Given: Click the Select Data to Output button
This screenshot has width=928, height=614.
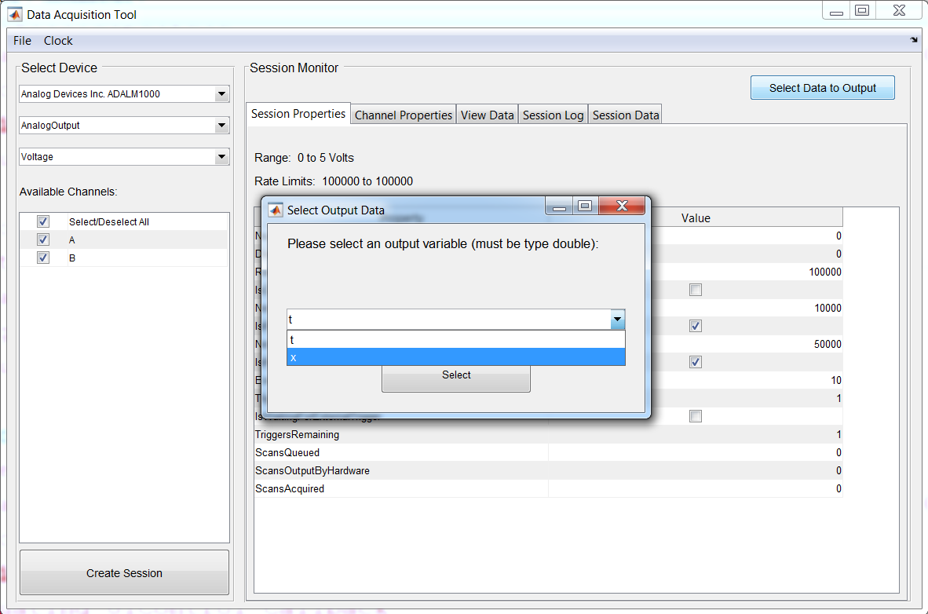Looking at the screenshot, I should point(822,88).
